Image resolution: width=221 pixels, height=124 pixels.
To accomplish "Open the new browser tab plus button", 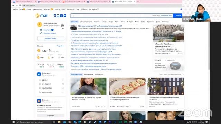I will 138,2.
